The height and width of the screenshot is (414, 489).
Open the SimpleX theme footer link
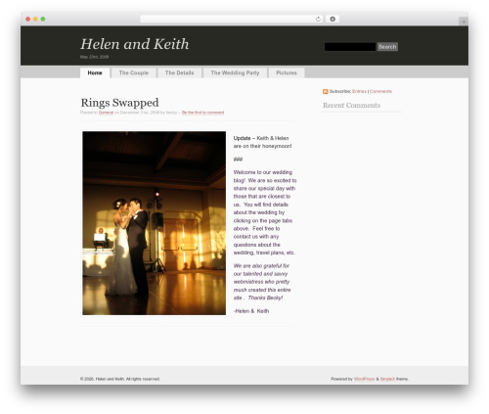coord(387,379)
